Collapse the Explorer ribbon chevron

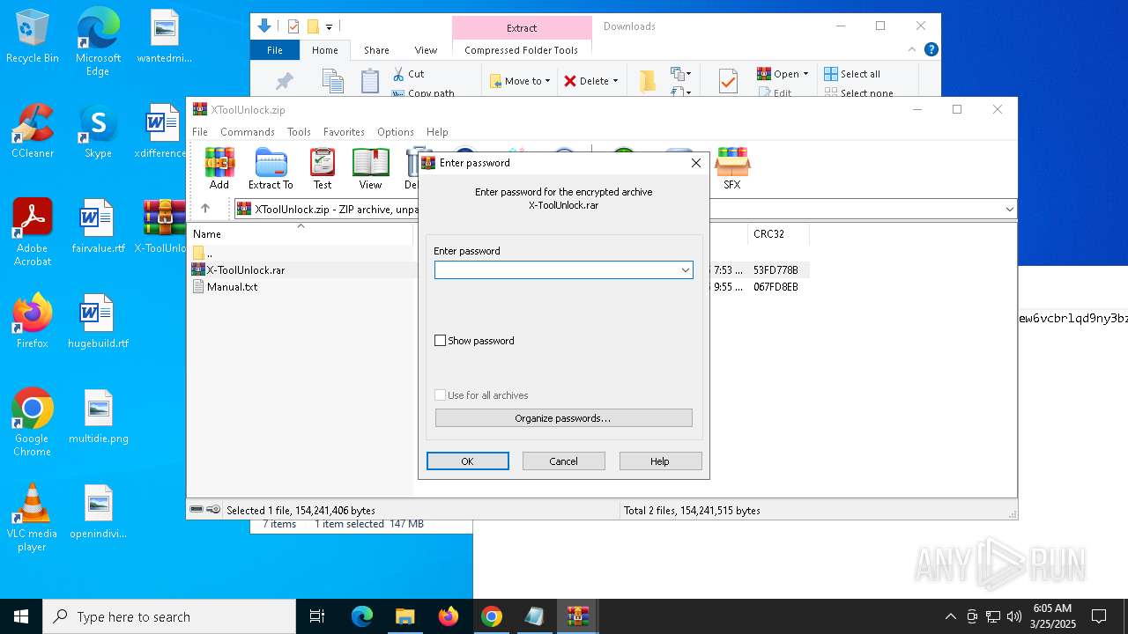(x=912, y=50)
